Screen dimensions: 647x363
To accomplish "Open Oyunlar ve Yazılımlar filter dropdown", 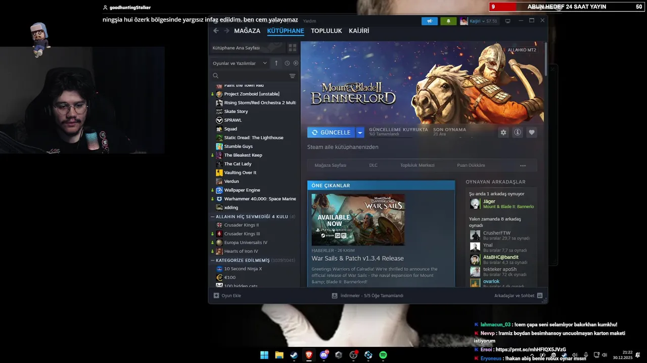I will pyautogui.click(x=240, y=63).
